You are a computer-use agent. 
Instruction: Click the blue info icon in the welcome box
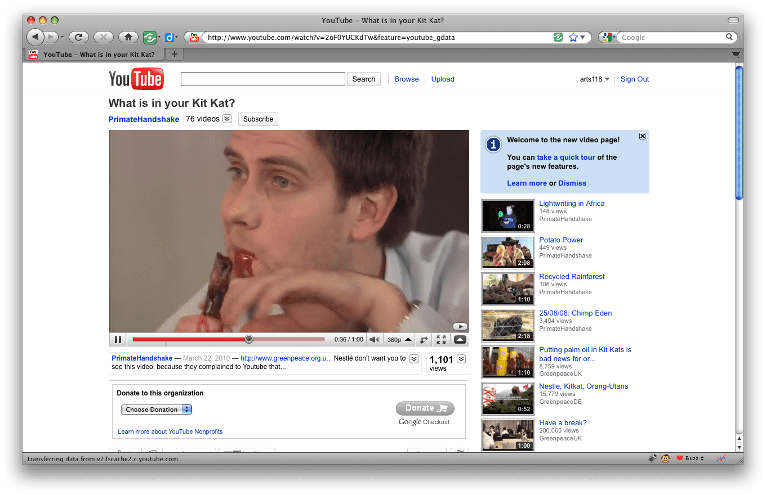coord(493,145)
